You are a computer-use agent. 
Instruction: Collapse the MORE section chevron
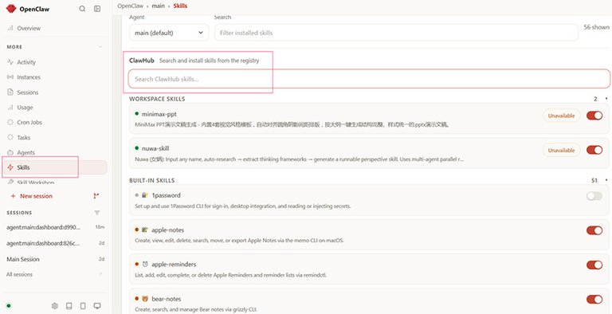point(100,47)
